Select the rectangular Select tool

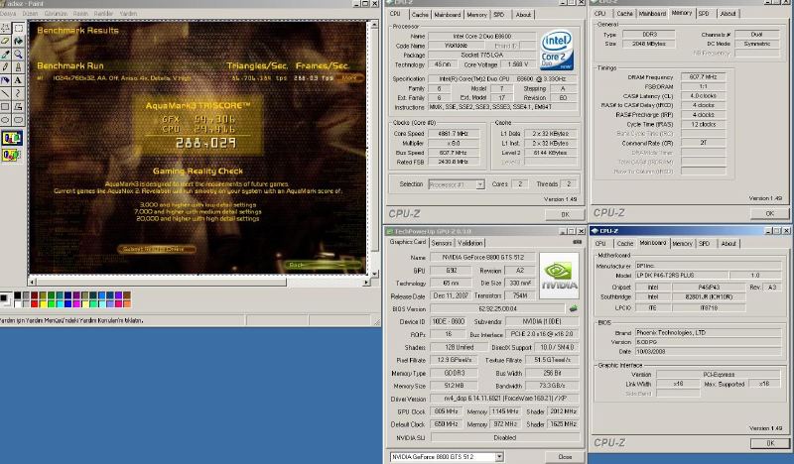click(19, 28)
